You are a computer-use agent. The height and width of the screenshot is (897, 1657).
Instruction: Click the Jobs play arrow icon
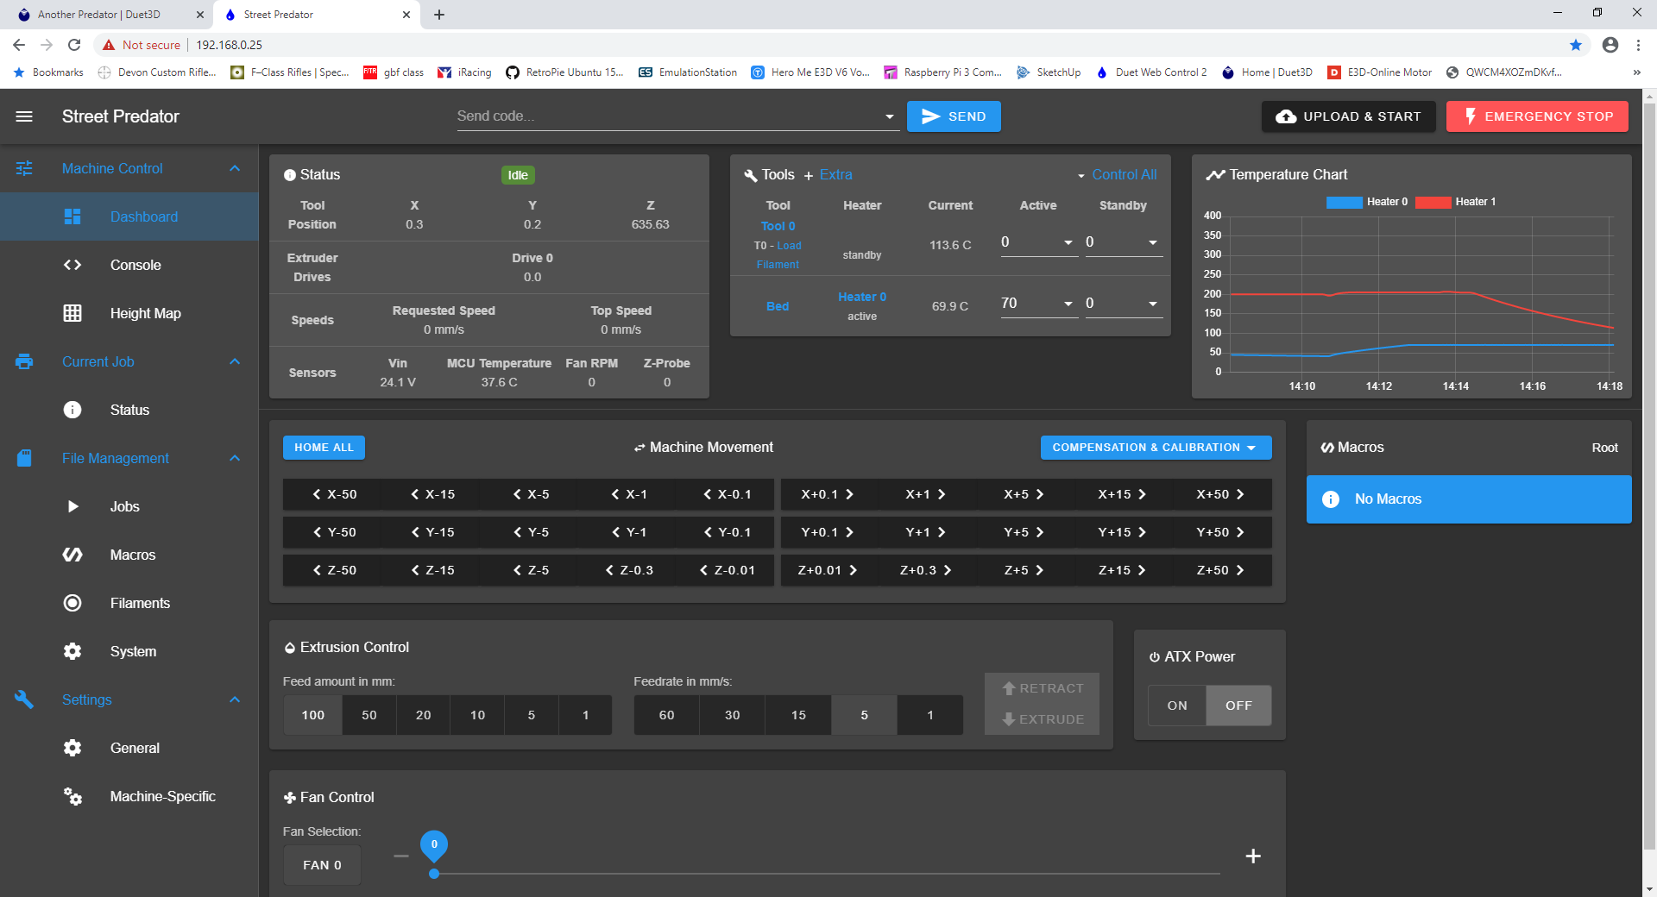(x=72, y=506)
